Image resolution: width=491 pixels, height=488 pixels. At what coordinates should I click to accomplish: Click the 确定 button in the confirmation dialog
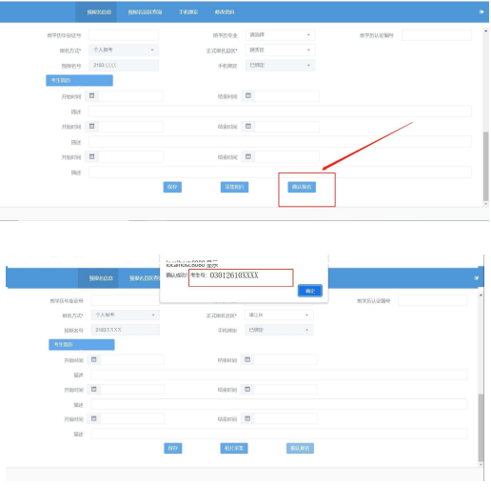[x=310, y=291]
